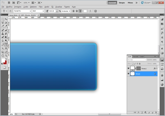Expand the Forma 1 layer effects arrow
Image resolution: width=165 pixels, height=116 pixels.
click(x=157, y=68)
